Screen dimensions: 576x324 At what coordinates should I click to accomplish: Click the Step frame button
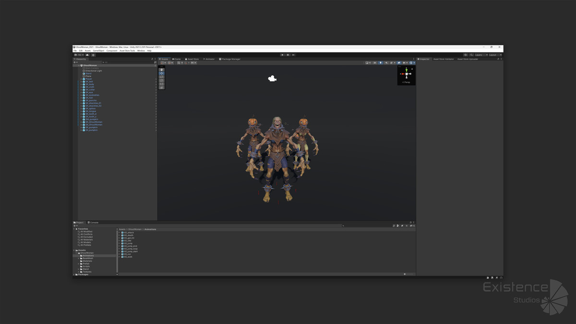coord(293,55)
